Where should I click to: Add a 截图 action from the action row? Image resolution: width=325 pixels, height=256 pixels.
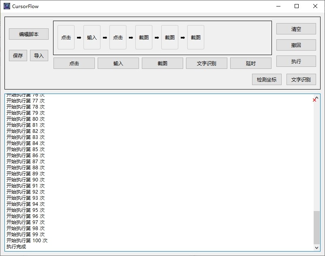point(162,63)
